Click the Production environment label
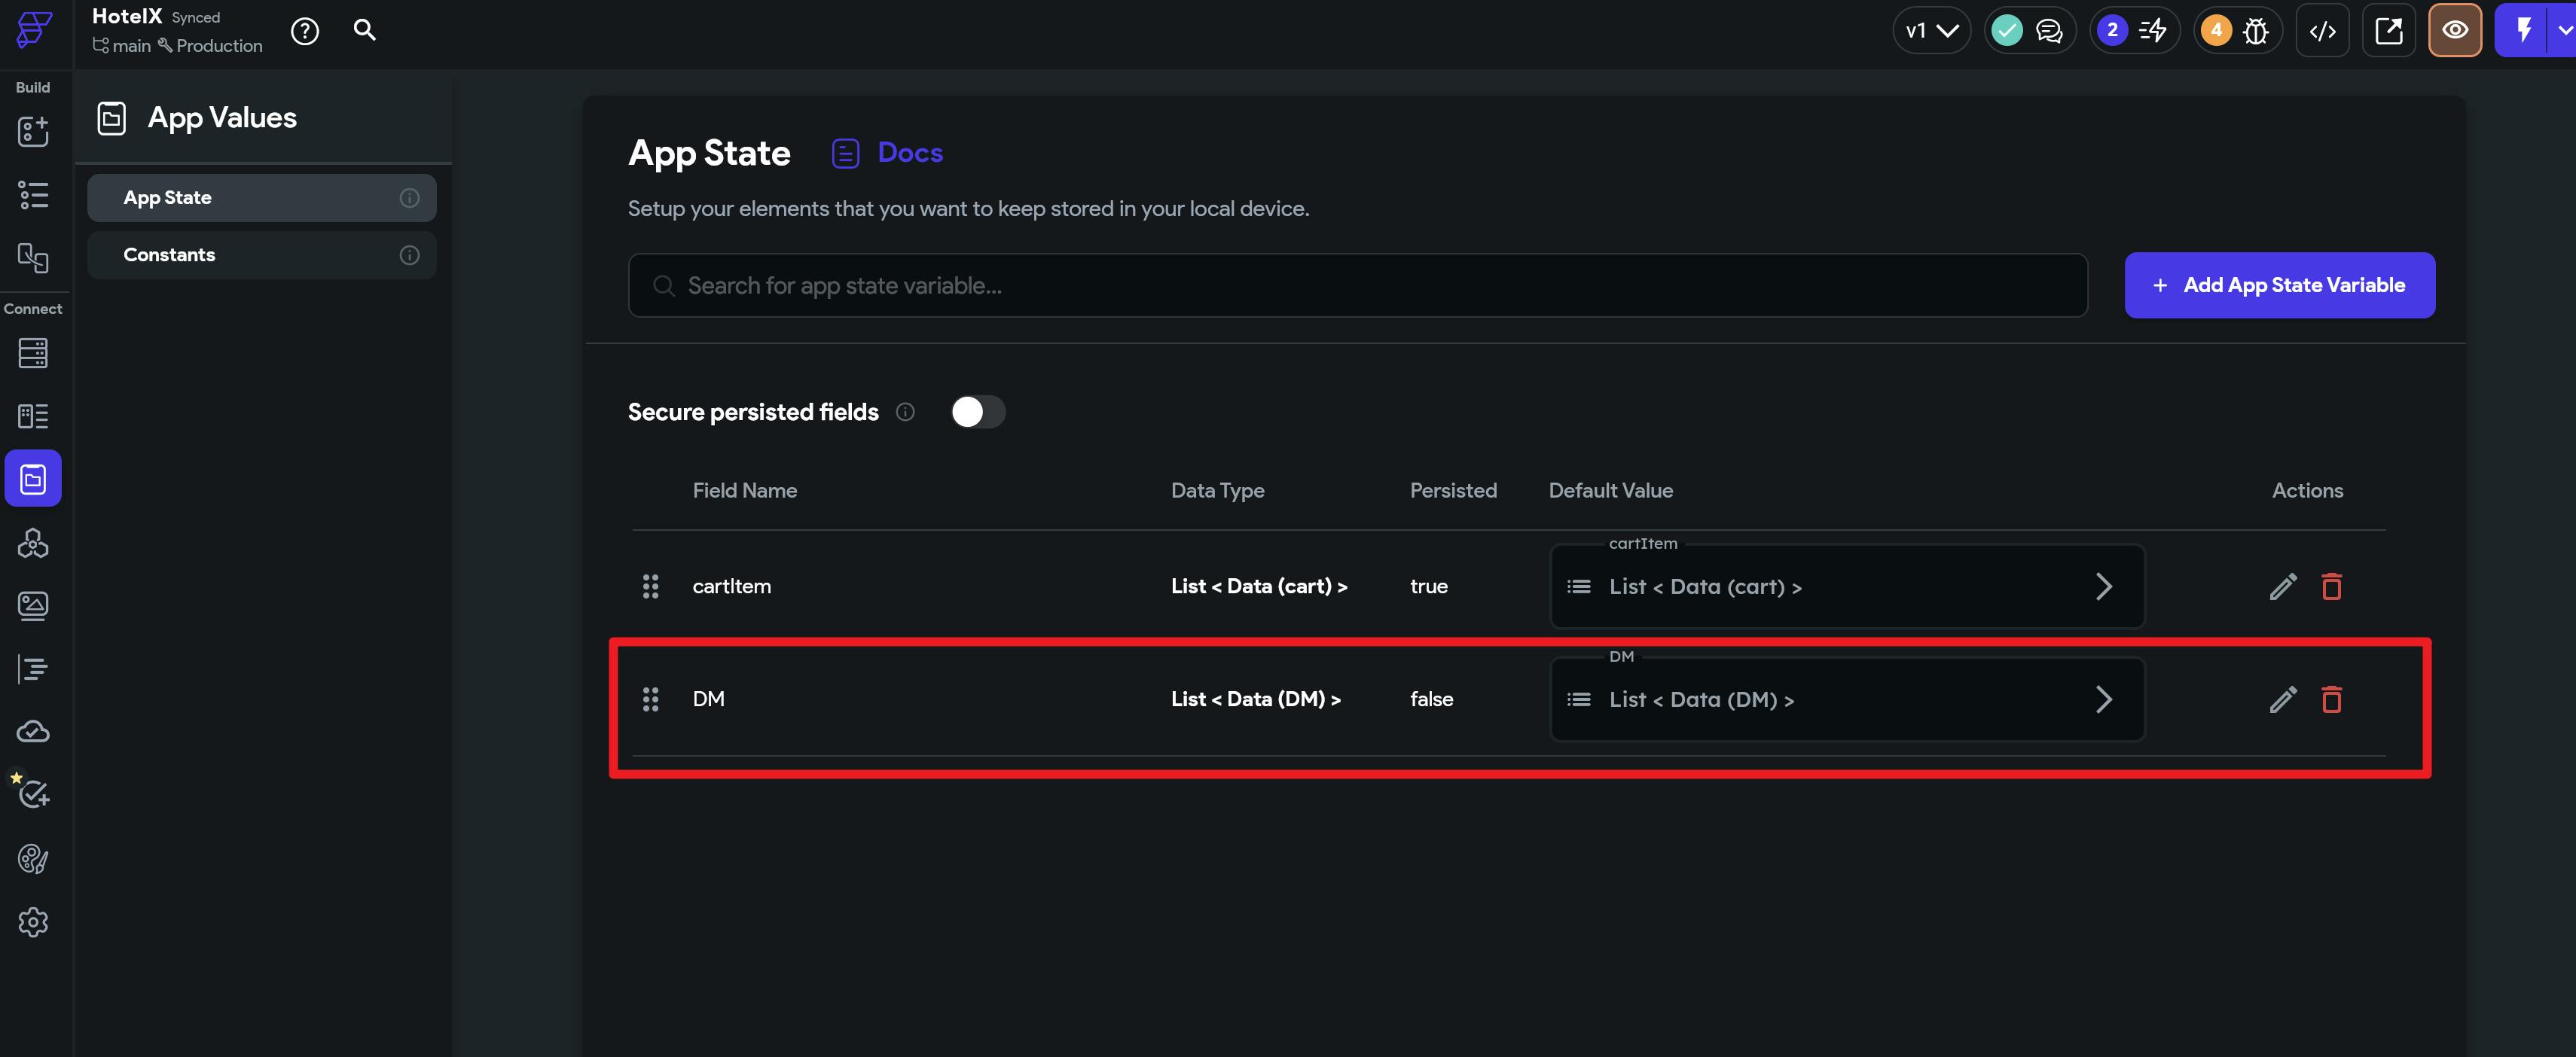This screenshot has width=2576, height=1057. [210, 46]
